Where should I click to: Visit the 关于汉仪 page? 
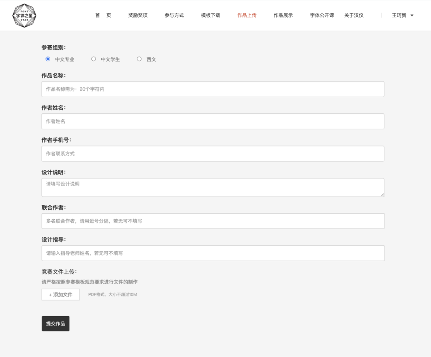[x=354, y=15]
